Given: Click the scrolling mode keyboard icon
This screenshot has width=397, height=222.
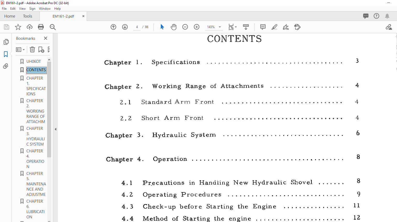Looking at the screenshot, I should (x=246, y=27).
